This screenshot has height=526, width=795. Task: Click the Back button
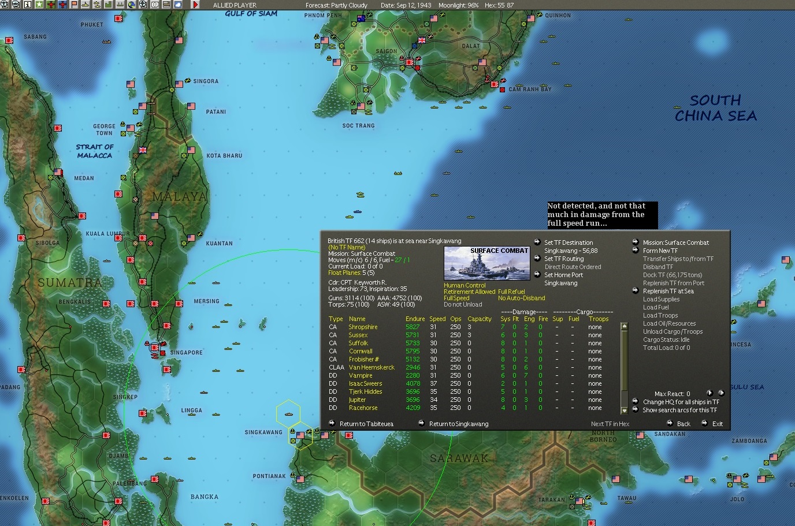(x=683, y=424)
